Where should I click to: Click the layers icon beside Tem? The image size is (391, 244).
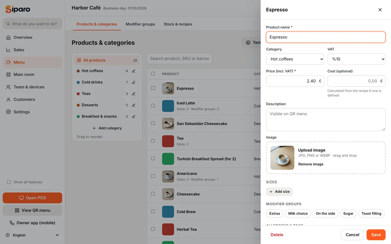click(248, 43)
